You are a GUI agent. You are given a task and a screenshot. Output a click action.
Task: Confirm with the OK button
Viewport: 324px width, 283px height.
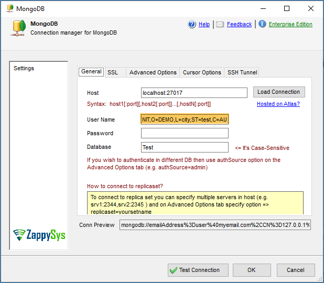coord(252,270)
